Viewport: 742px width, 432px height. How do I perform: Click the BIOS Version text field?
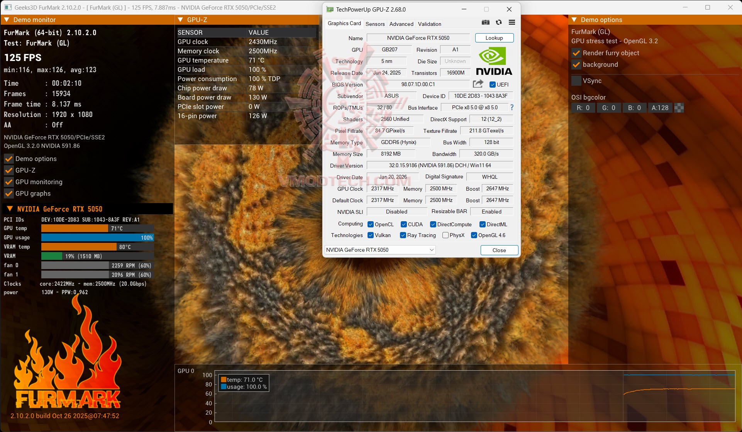pos(418,84)
